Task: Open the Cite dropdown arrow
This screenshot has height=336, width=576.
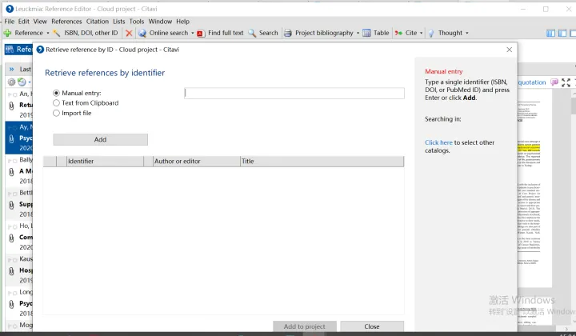Action: [421, 33]
